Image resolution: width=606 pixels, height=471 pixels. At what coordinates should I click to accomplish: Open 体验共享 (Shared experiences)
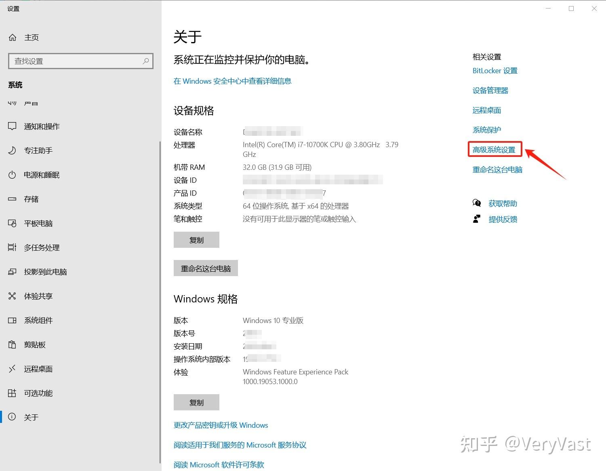pyautogui.click(x=39, y=296)
